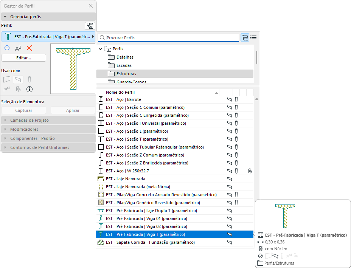Viewport: 351px width, 268px height.
Task: Switch to flat list view
Action: [x=253, y=37]
